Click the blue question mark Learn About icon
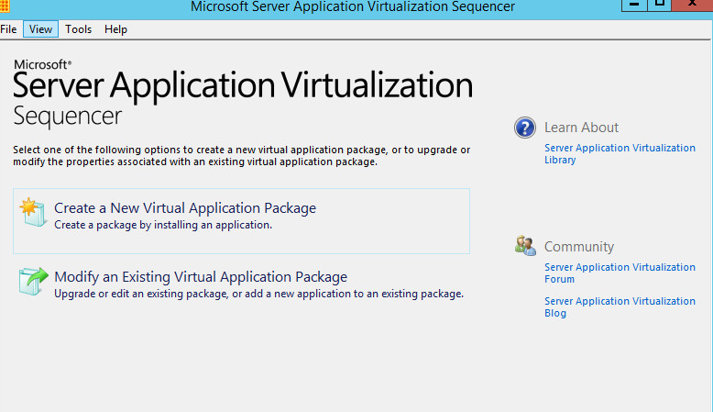This screenshot has height=412, width=713. 525,128
